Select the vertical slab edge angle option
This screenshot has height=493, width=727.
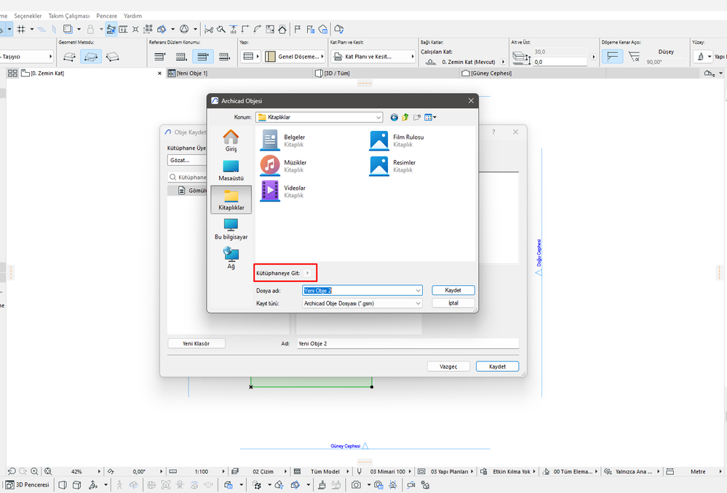613,57
